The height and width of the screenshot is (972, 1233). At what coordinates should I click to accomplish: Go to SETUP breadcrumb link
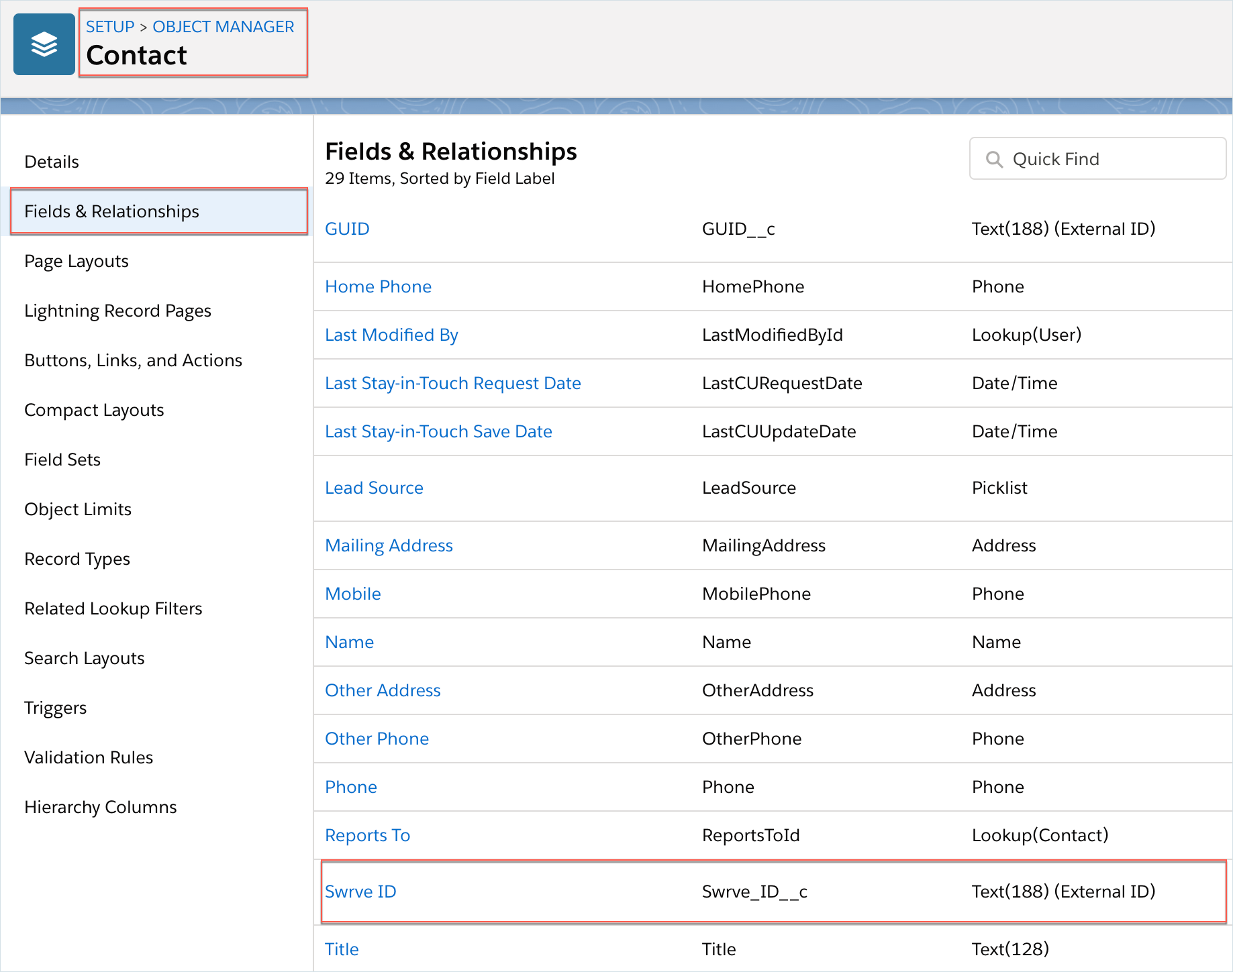point(110,27)
